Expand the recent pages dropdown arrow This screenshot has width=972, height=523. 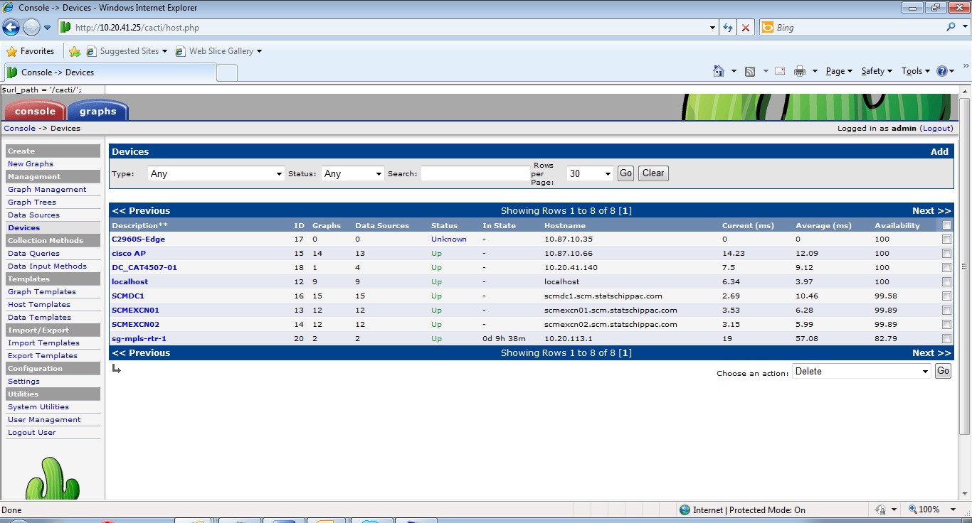[x=47, y=28]
